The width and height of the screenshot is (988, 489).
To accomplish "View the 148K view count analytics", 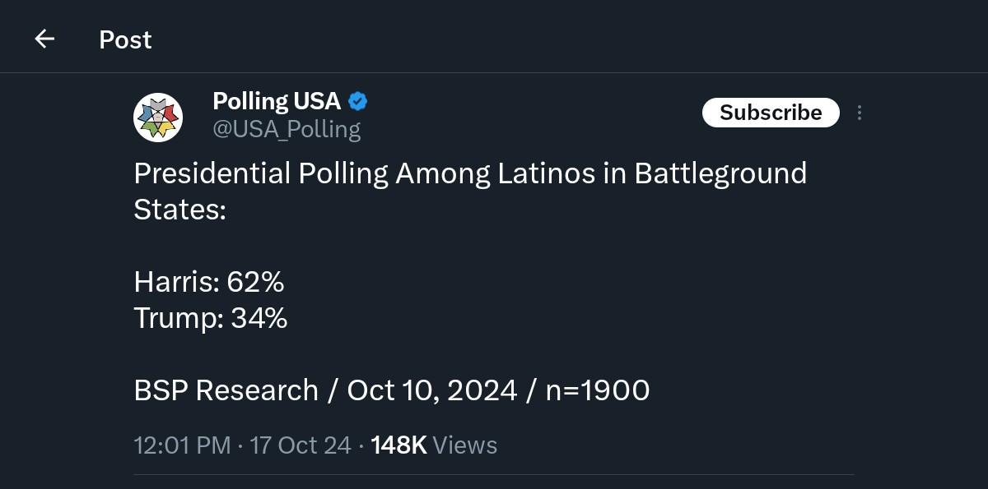I will coord(398,445).
